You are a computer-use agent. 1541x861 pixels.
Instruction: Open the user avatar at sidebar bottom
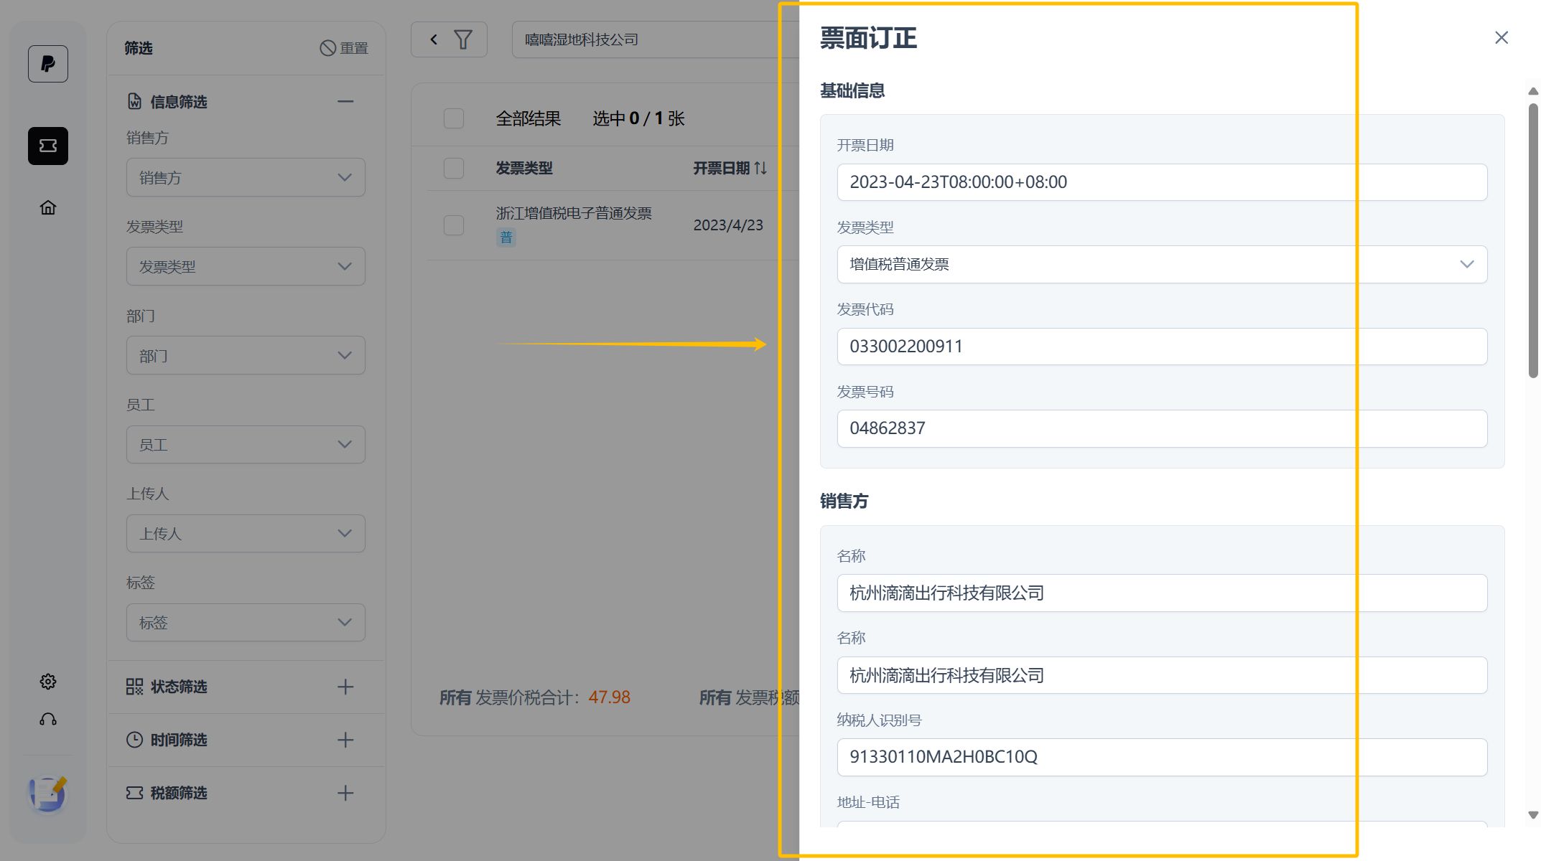(48, 794)
